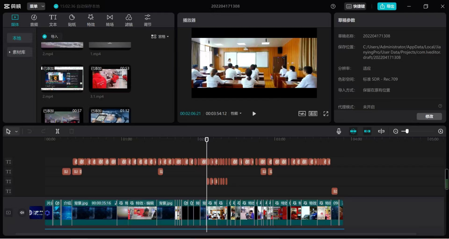Switch to the 特效 effects tab
This screenshot has width=449, height=239.
click(x=91, y=21)
